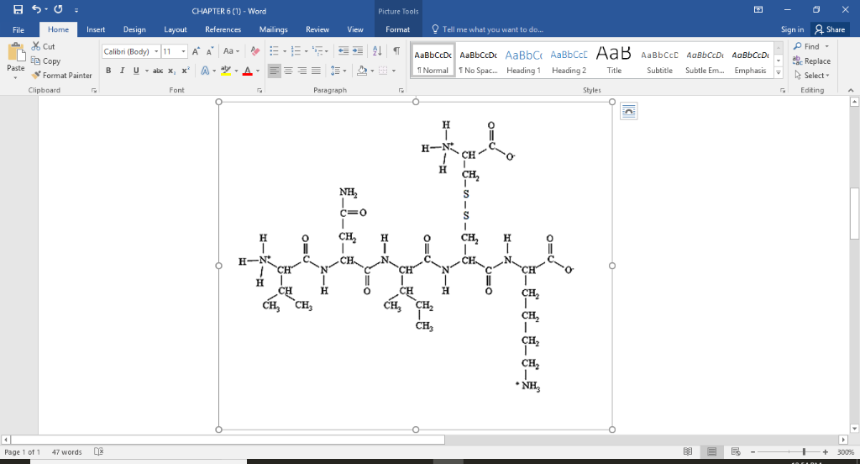
Task: Switch to the Review tab
Action: tap(317, 29)
